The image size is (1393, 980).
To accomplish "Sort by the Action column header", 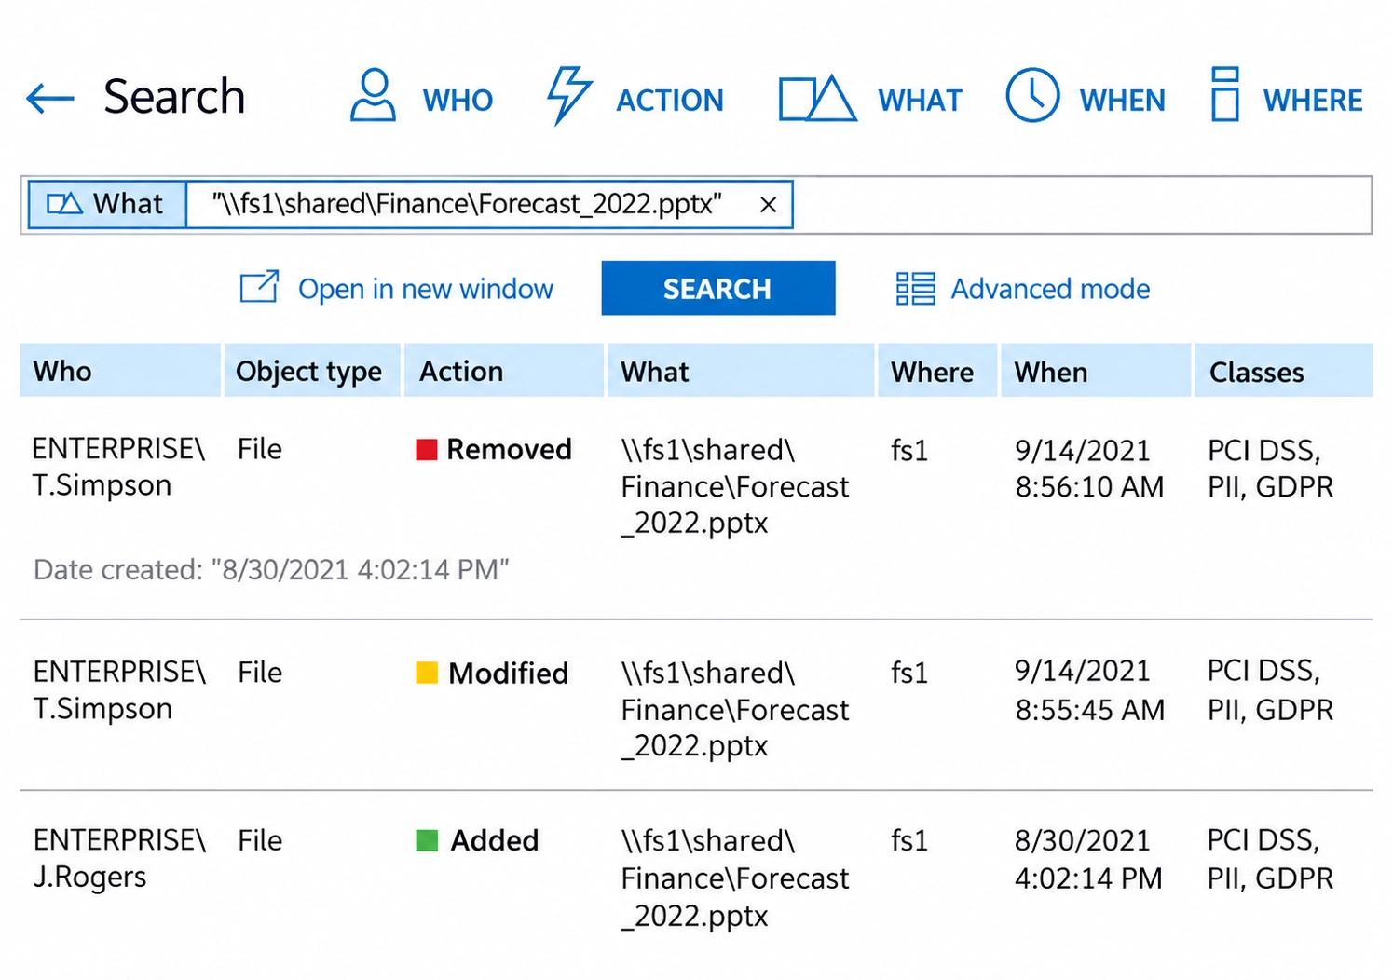I will click(503, 371).
